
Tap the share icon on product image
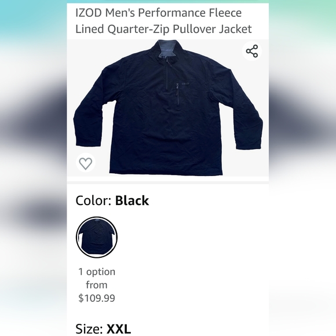coord(252,51)
